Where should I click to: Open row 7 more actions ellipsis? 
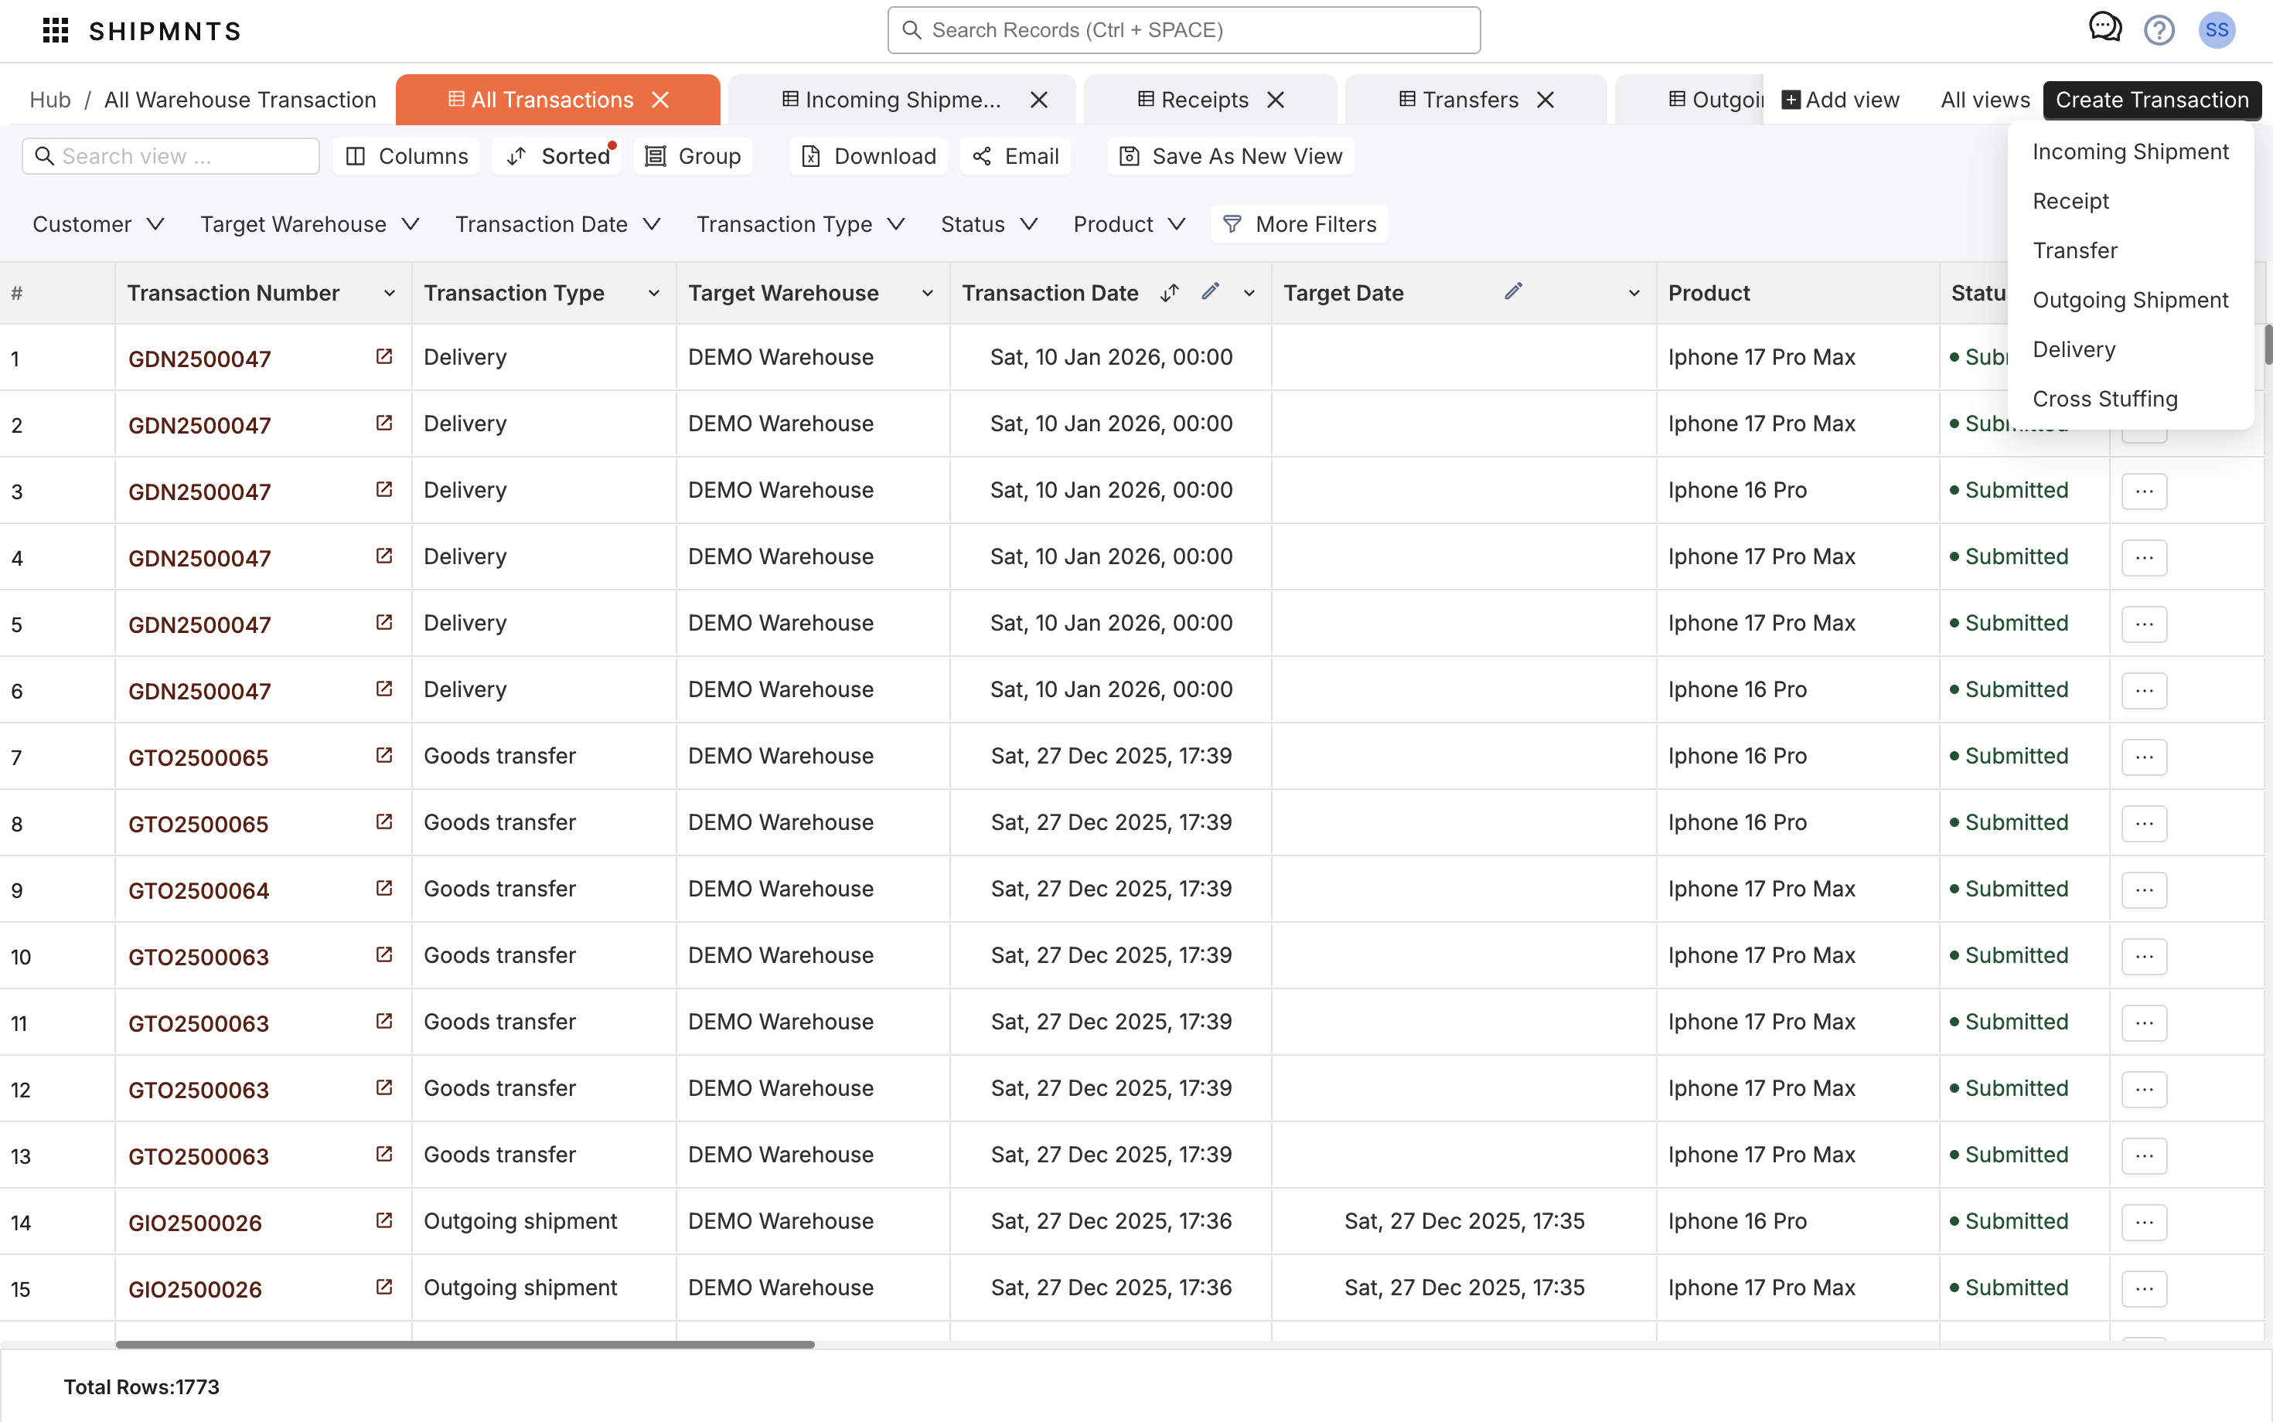coord(2144,757)
